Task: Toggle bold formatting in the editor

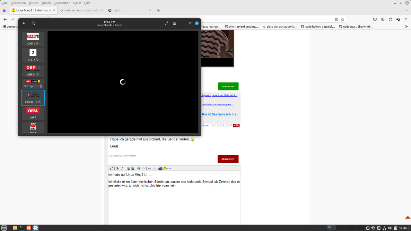Action: point(118,168)
